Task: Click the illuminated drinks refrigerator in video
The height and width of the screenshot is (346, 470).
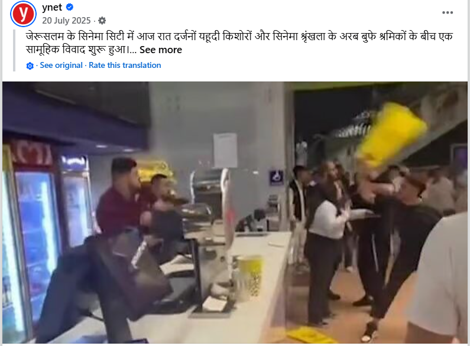Action: (x=36, y=240)
